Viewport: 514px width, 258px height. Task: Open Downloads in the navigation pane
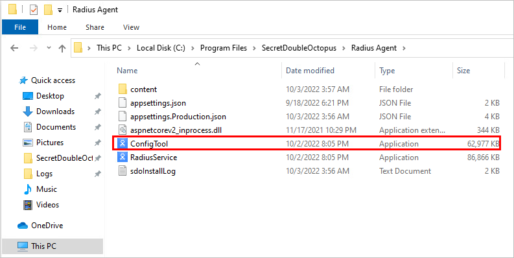click(x=55, y=111)
